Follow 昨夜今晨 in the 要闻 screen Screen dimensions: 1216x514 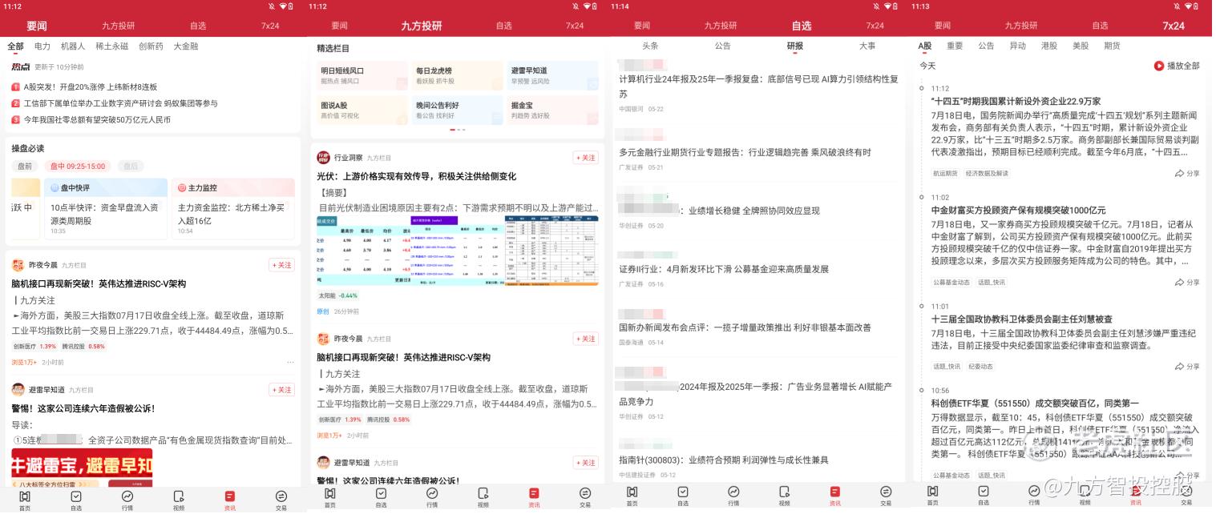(x=282, y=265)
